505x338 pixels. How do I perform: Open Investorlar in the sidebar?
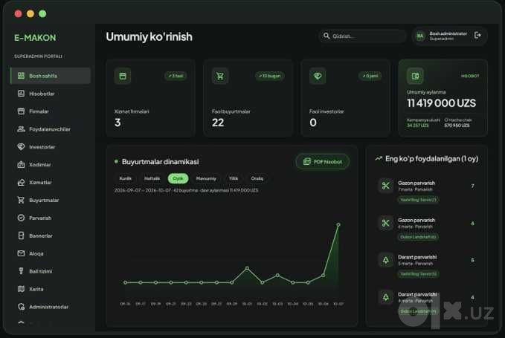(51, 147)
